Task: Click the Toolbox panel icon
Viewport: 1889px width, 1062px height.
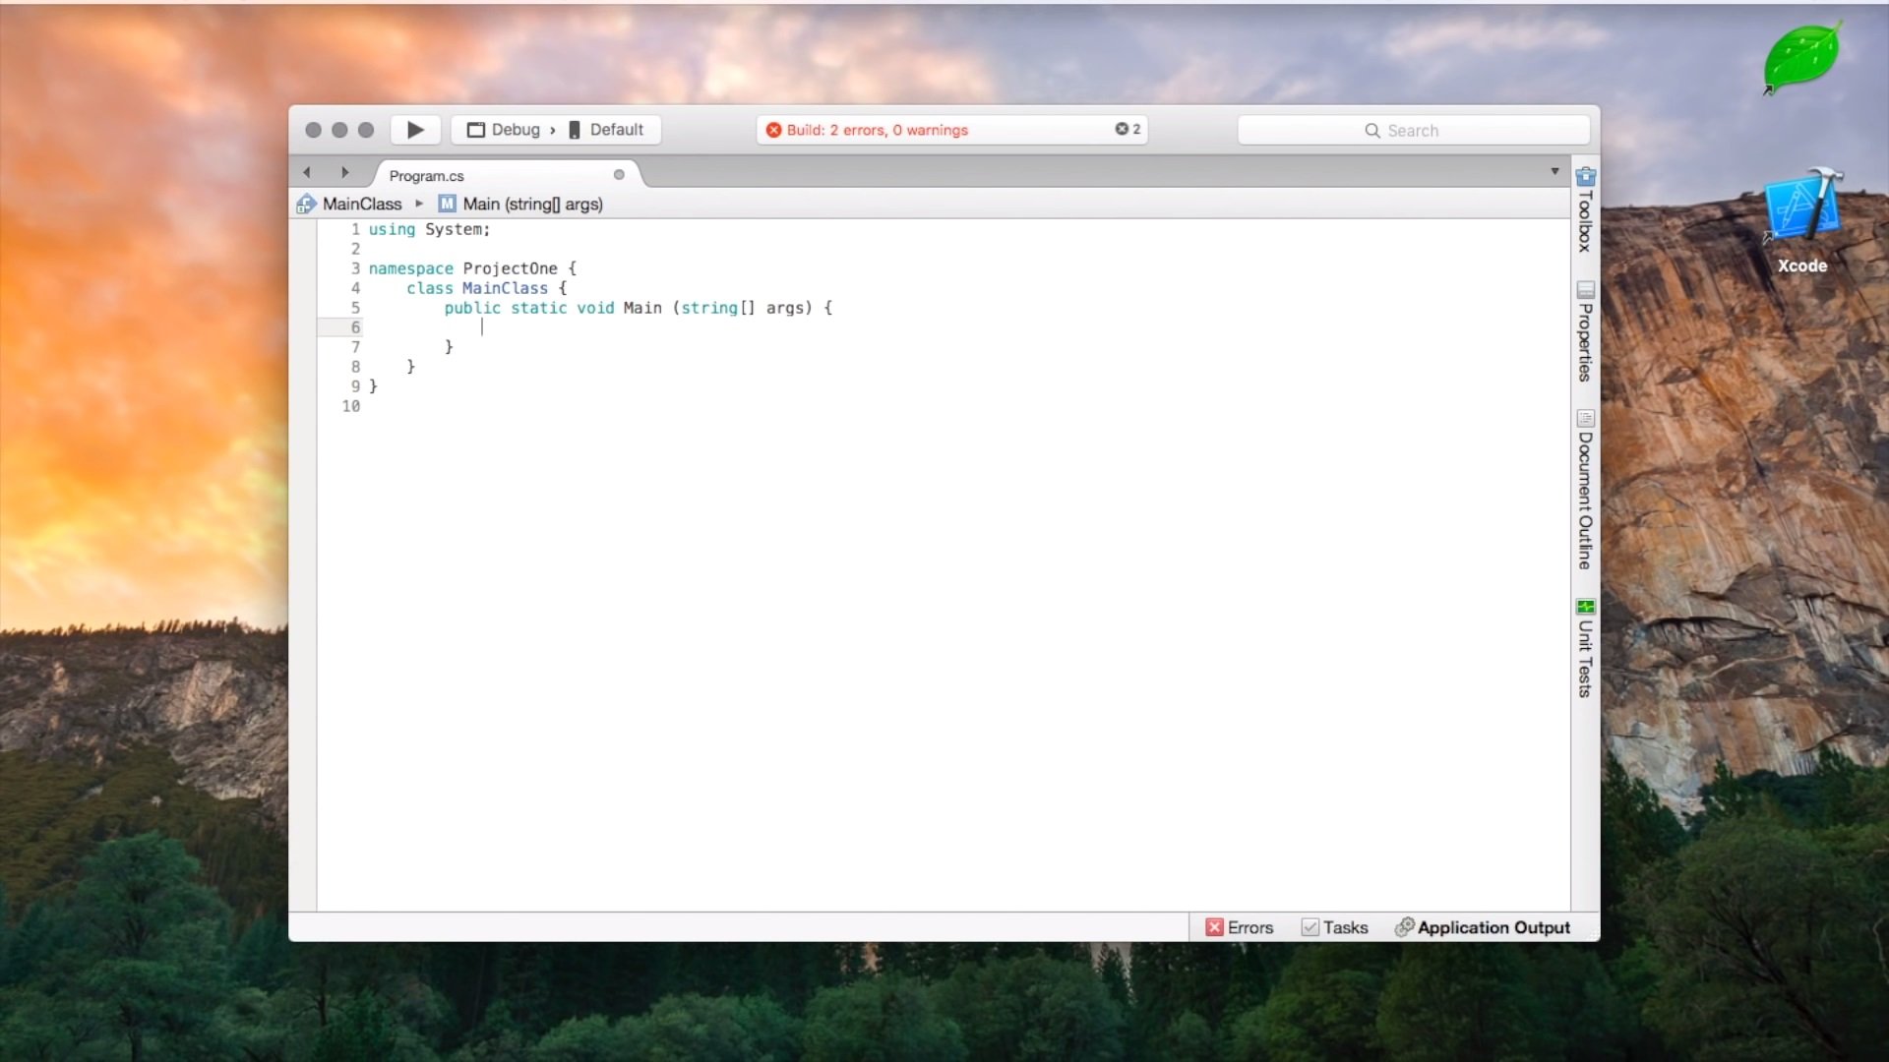Action: point(1585,177)
